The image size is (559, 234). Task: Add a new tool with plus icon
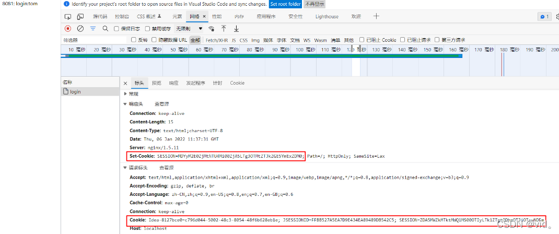click(376, 16)
